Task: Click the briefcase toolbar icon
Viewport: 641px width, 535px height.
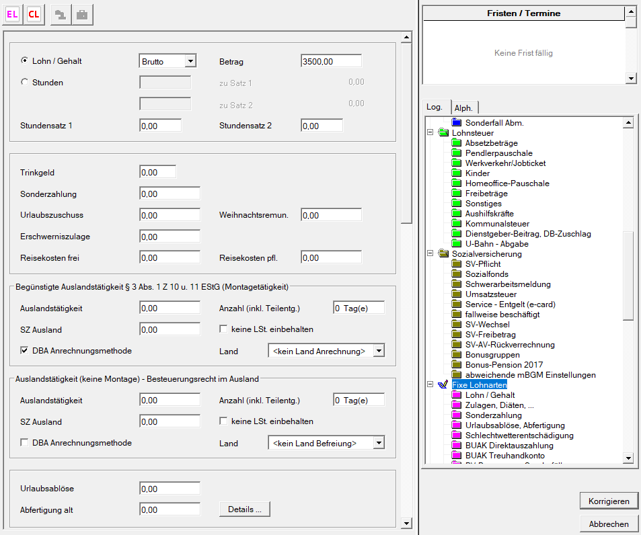Action: coord(82,15)
